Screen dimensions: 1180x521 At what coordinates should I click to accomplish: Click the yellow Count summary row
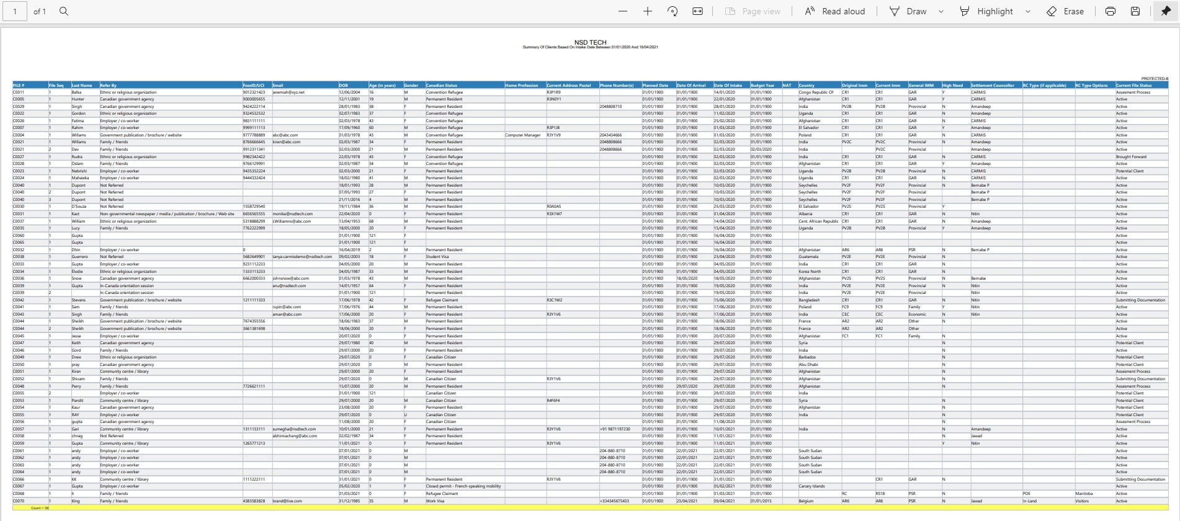589,508
